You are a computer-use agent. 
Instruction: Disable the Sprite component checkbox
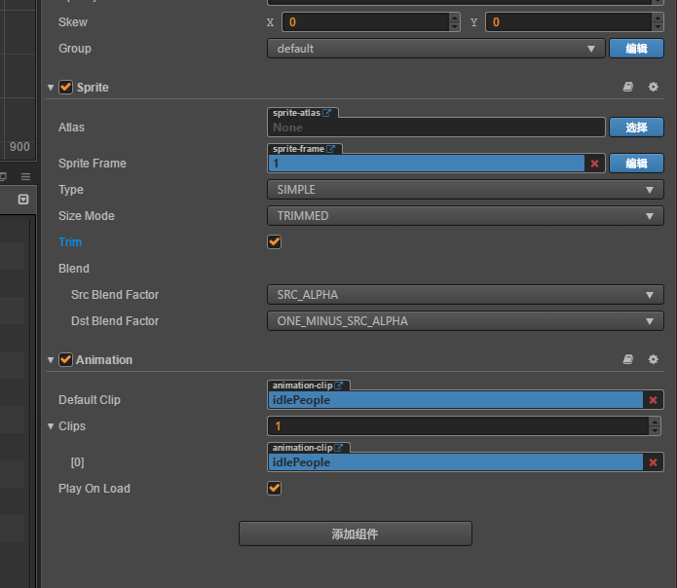pyautogui.click(x=65, y=88)
